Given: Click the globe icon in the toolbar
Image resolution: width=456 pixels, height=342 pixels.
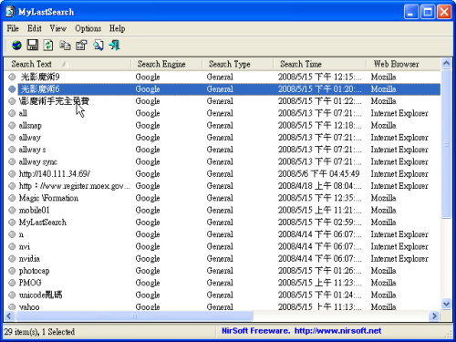Looking at the screenshot, I should click(16, 46).
